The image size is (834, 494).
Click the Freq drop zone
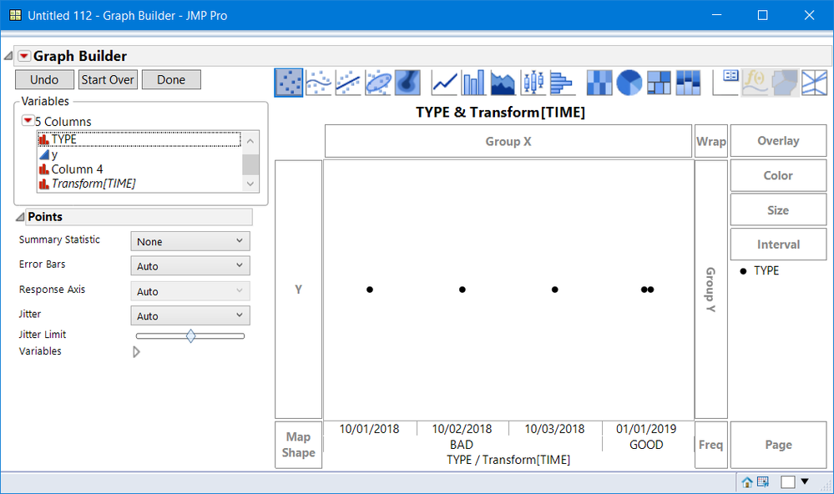click(x=710, y=445)
